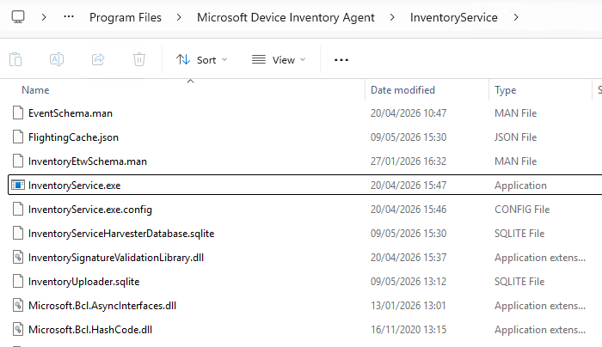Click the Paste clipboard icon

[15, 59]
